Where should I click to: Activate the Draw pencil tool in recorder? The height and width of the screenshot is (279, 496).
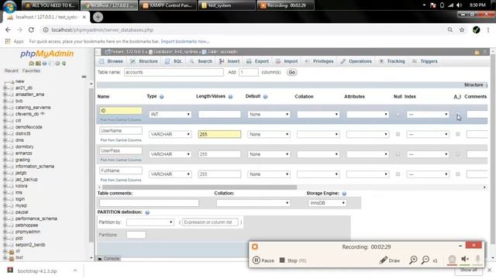click(390, 260)
